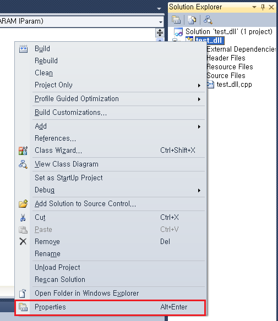Open the Solution Explorer window position dropdown

(254, 7)
